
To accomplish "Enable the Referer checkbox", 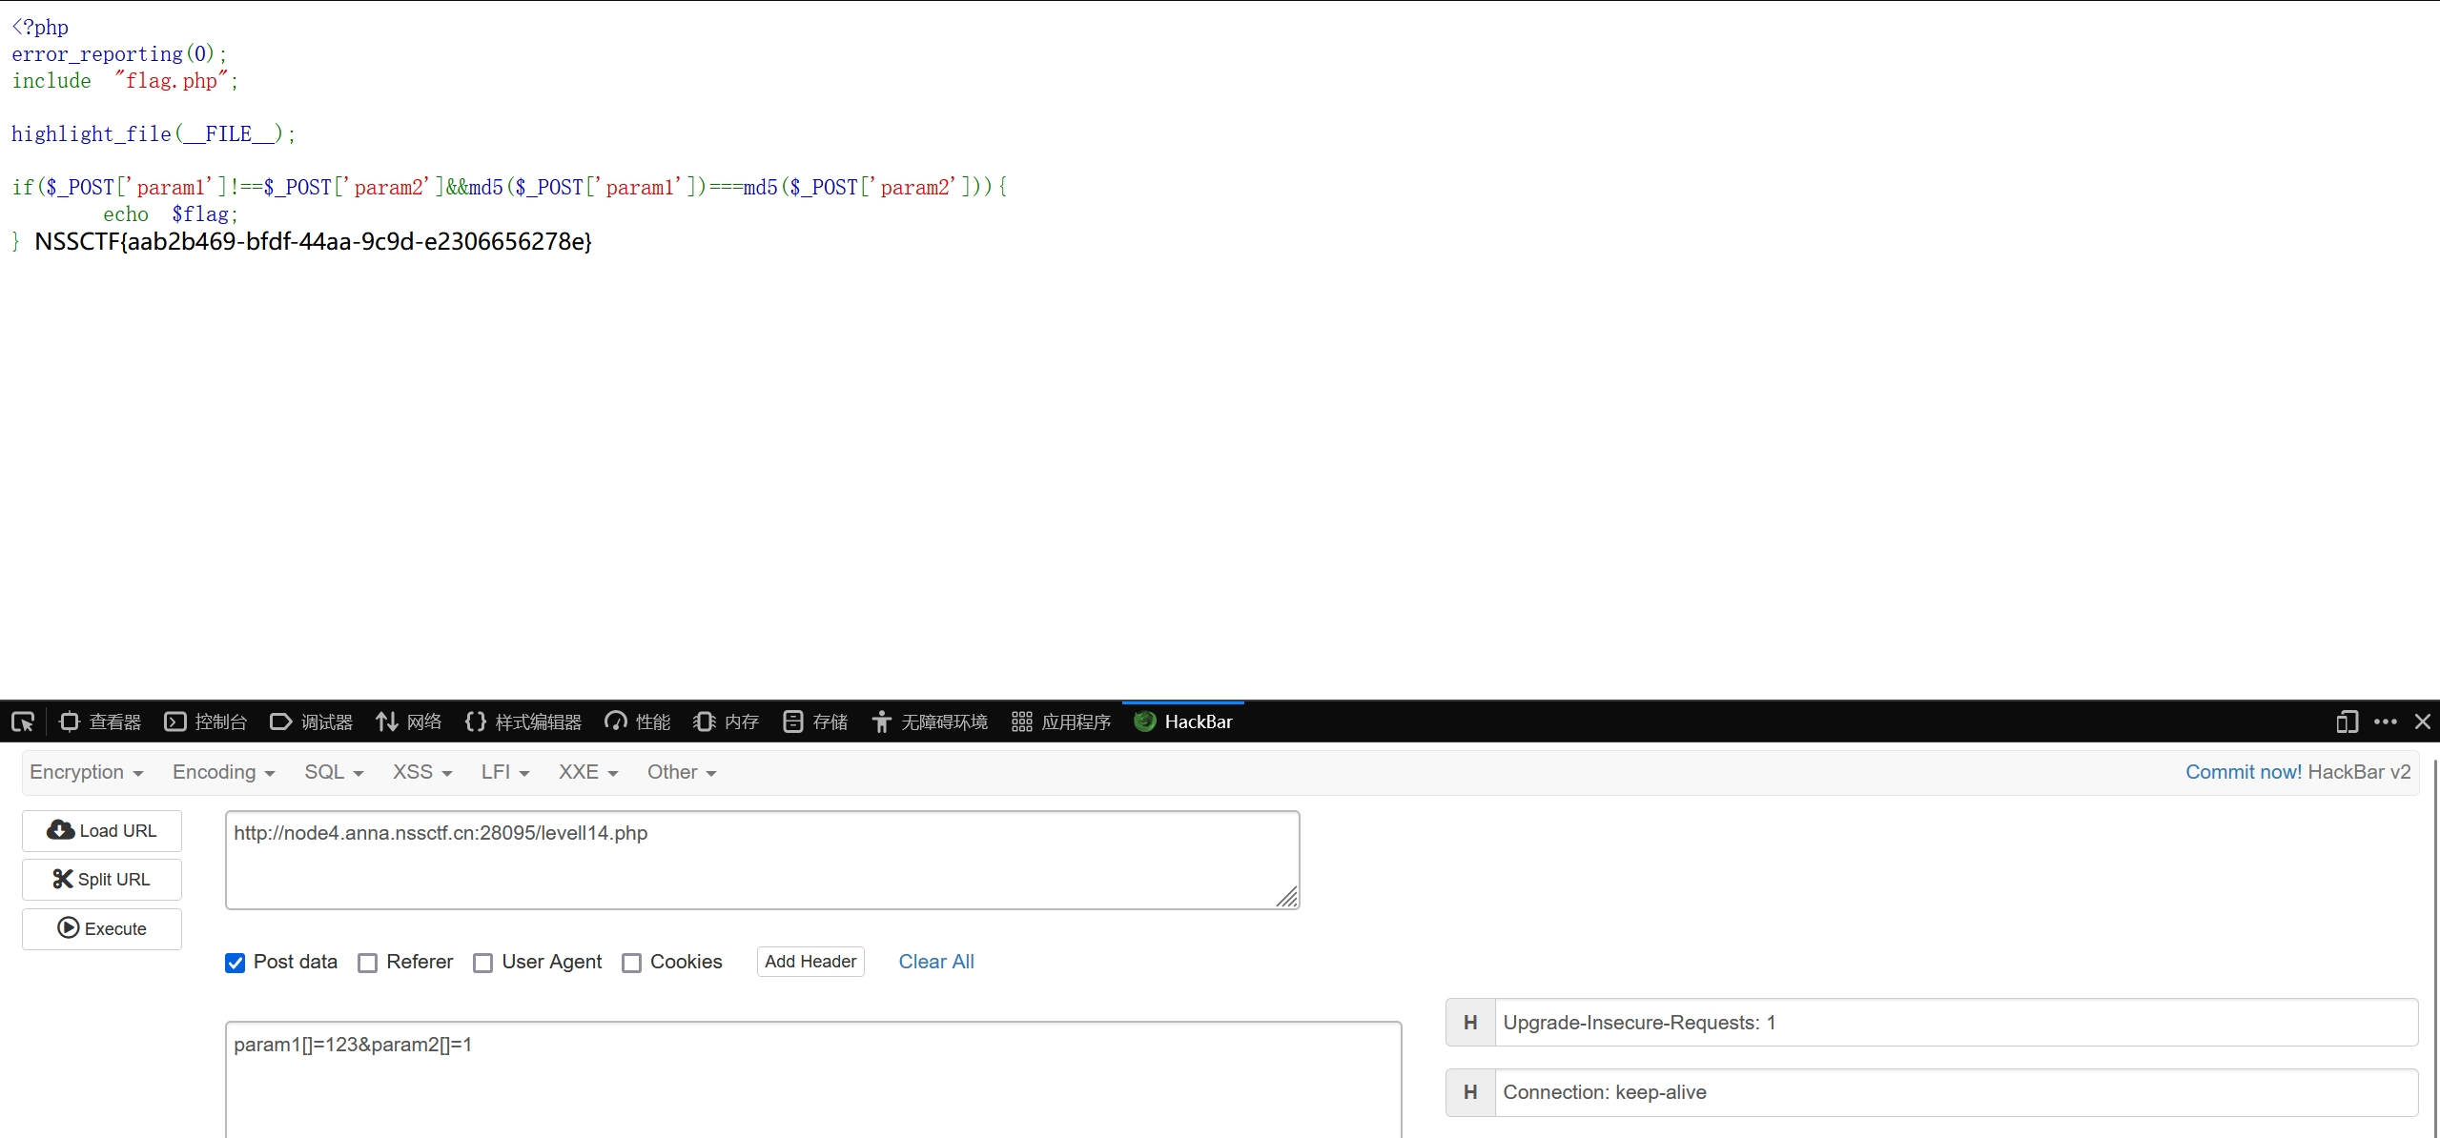I will click(x=367, y=963).
